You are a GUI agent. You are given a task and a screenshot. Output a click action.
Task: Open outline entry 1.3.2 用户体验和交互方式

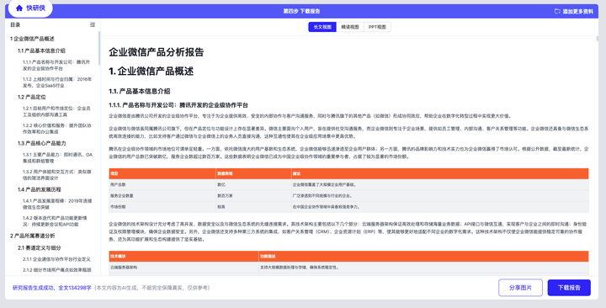pos(57,175)
